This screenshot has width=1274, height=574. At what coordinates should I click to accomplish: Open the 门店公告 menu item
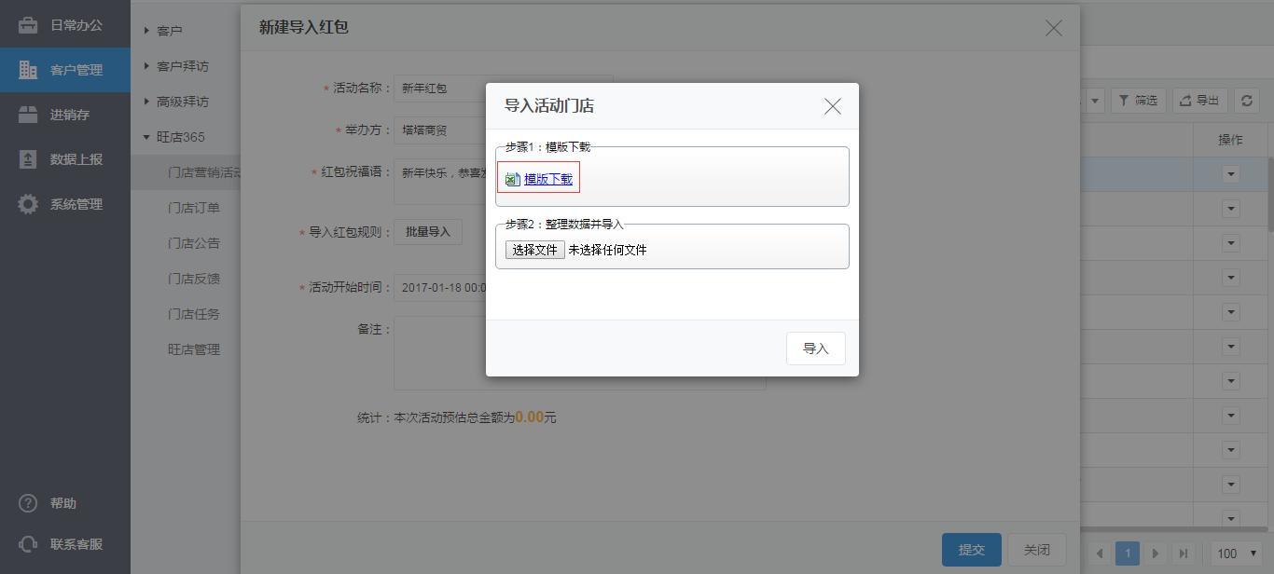coord(194,243)
